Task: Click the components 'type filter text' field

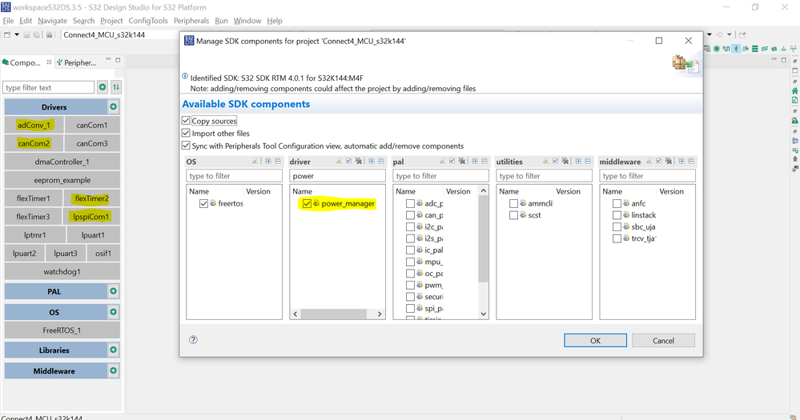Action: pos(49,88)
